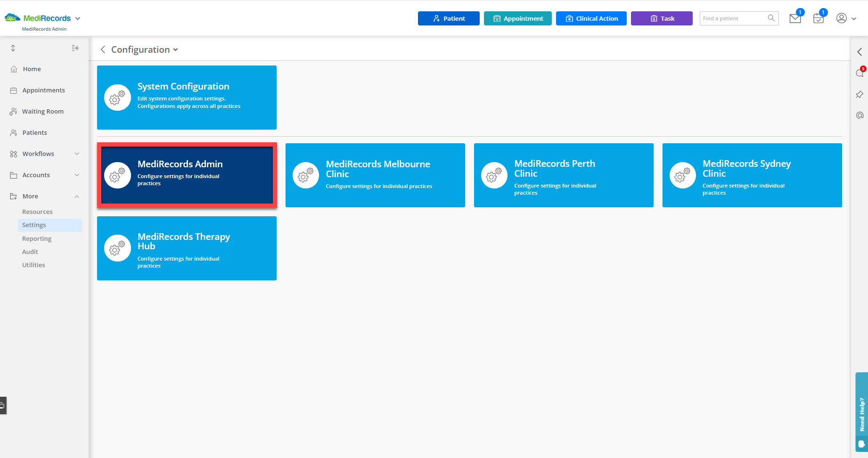Click the pin icon in right rail

[860, 95]
